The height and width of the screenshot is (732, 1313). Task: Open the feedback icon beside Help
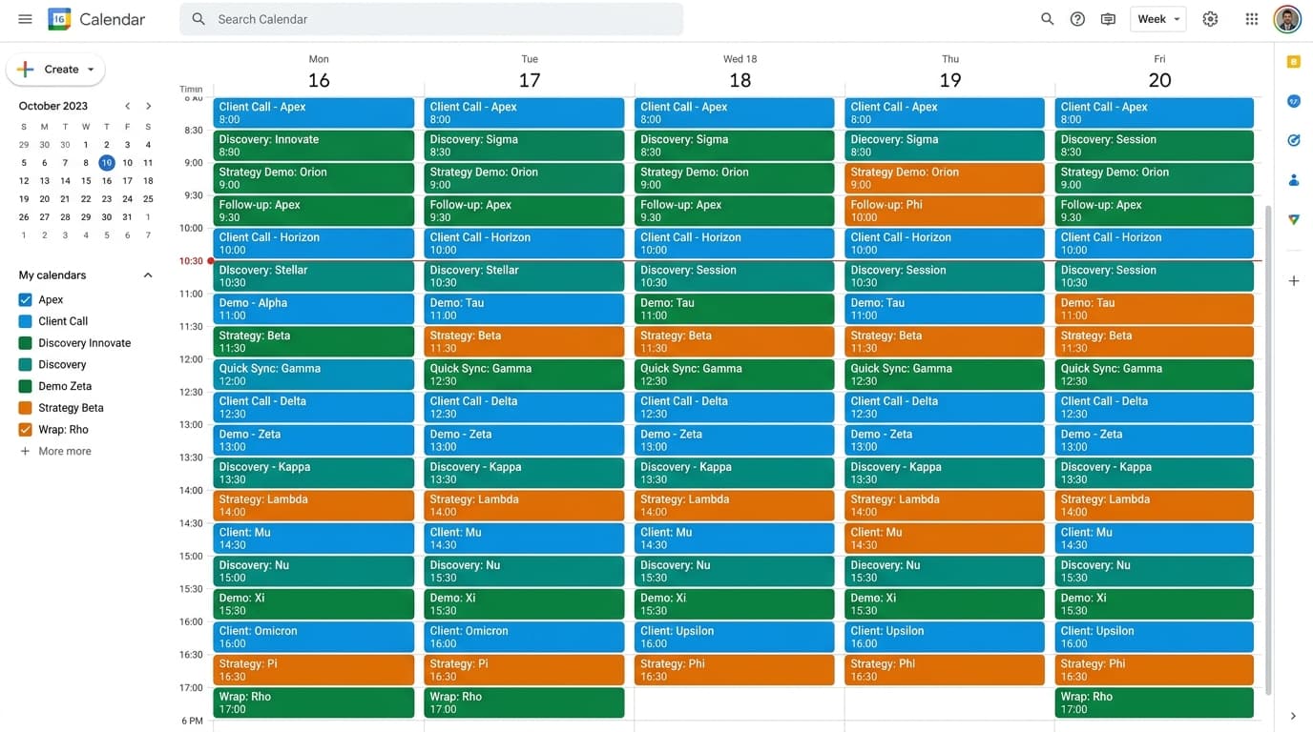click(x=1108, y=19)
